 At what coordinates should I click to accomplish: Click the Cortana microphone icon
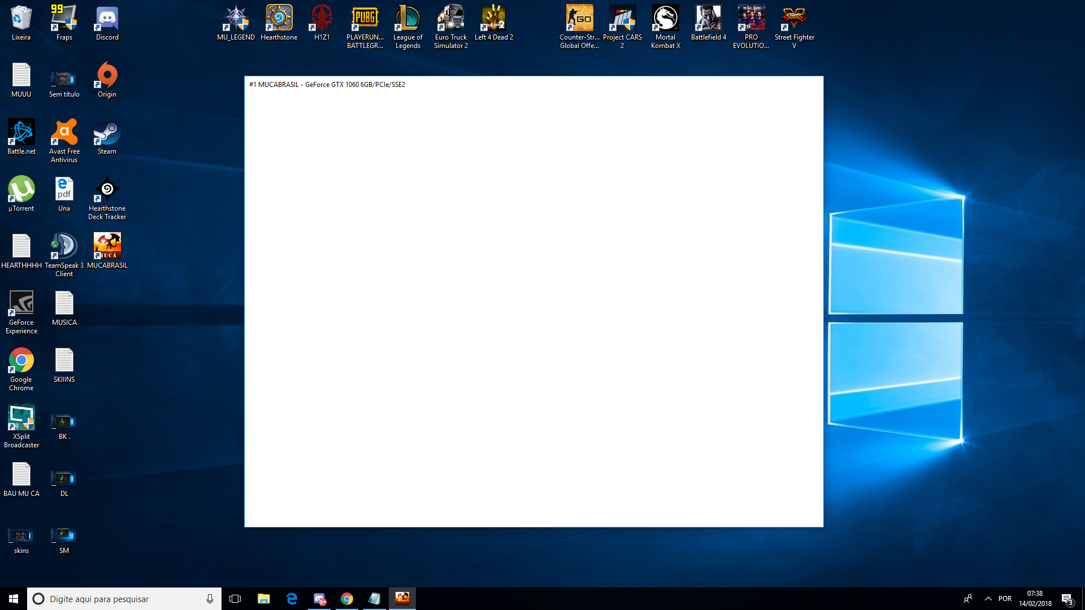pos(210,599)
